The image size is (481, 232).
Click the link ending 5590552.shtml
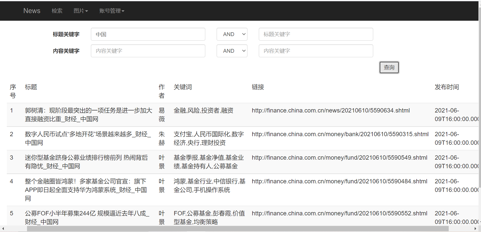(x=340, y=213)
